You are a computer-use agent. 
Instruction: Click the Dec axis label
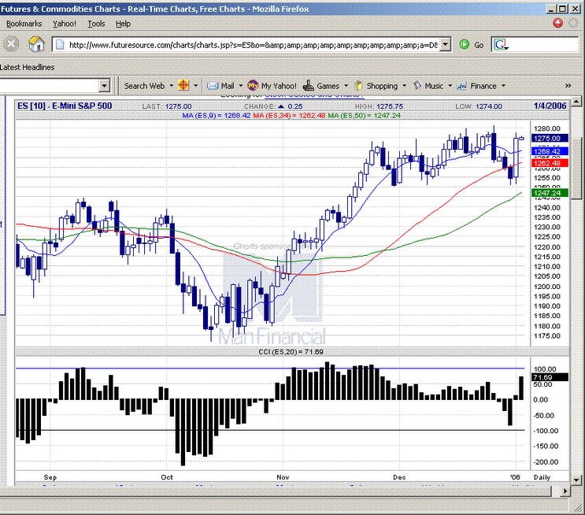click(399, 477)
